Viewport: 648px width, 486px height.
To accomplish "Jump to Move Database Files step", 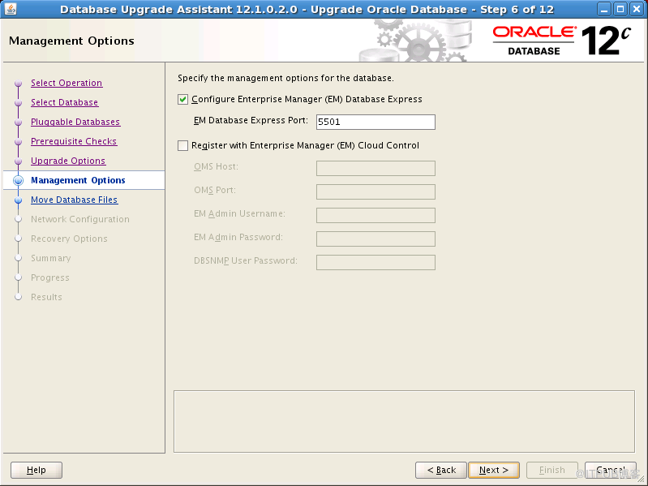I will click(x=75, y=200).
